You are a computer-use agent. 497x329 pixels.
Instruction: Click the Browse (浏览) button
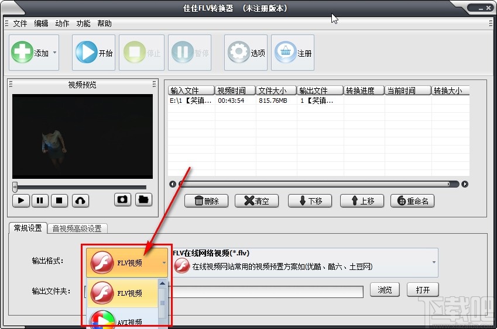384,290
